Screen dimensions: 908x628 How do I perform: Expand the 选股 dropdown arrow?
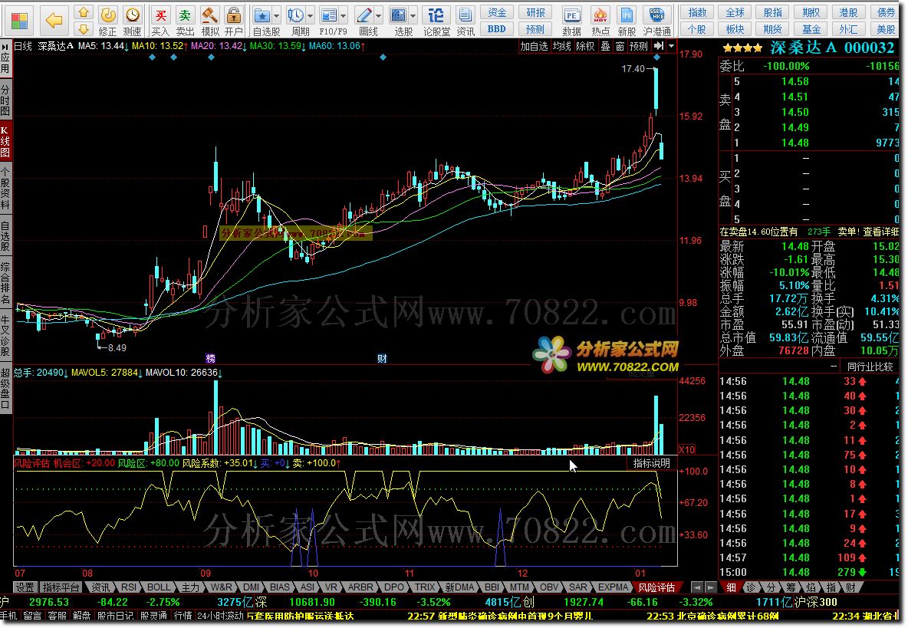pos(413,15)
